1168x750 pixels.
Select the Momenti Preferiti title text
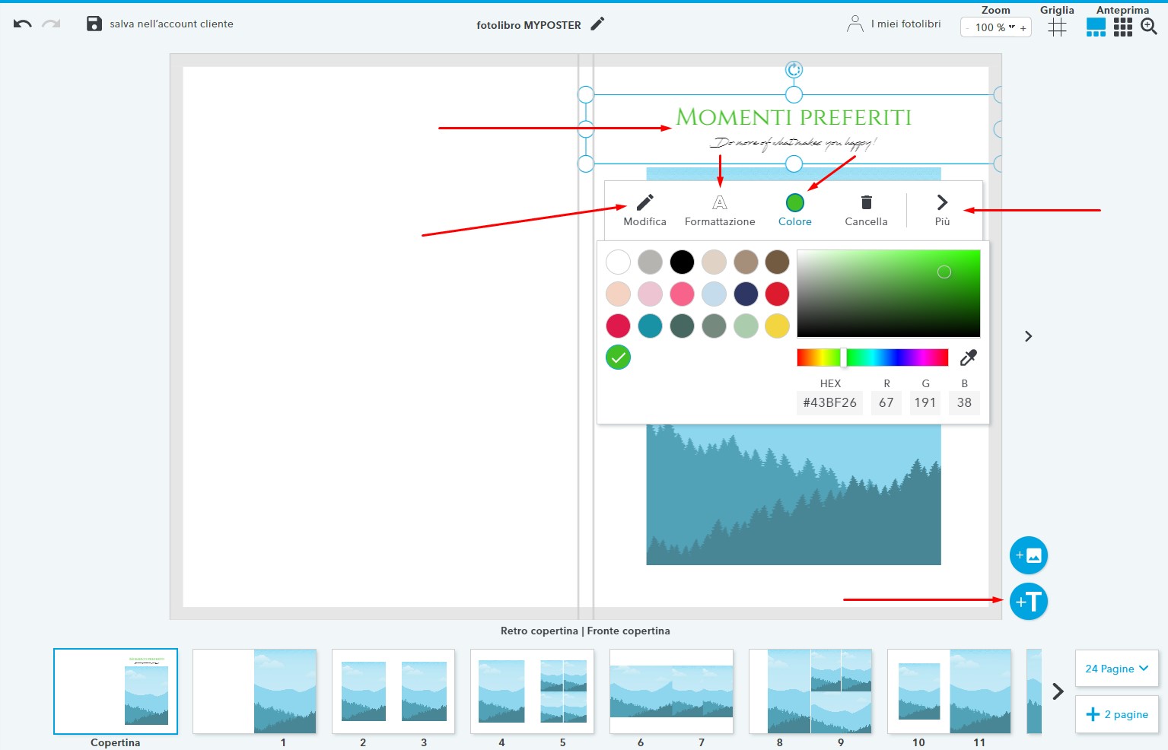pyautogui.click(x=794, y=117)
